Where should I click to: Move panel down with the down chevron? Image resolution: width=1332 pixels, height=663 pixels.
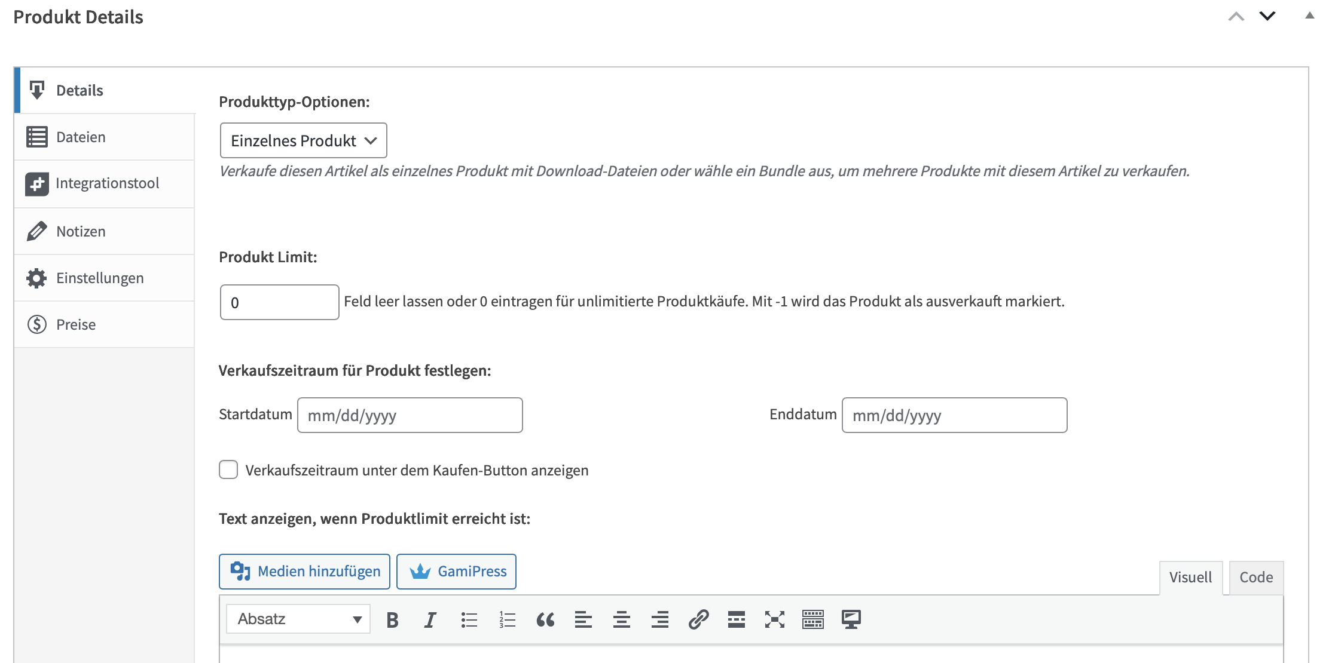1267,16
